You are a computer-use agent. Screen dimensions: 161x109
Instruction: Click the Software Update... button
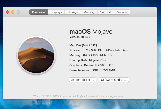pos(114,80)
